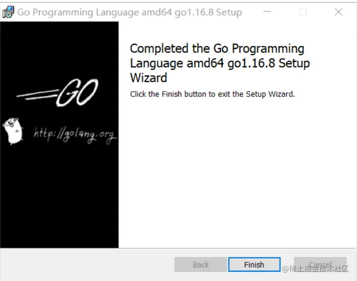Click the greyed-out Back button
The image size is (357, 281).
pyautogui.click(x=201, y=264)
